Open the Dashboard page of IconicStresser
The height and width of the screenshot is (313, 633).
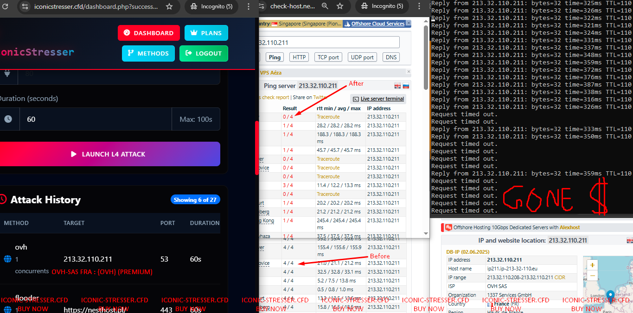(x=149, y=33)
